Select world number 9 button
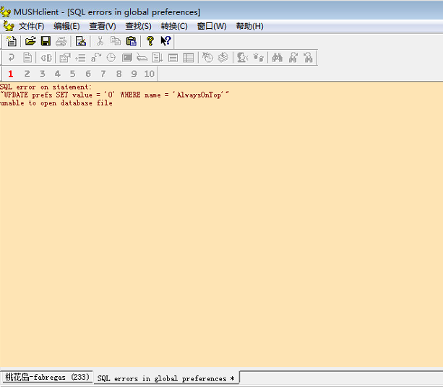 [x=134, y=74]
